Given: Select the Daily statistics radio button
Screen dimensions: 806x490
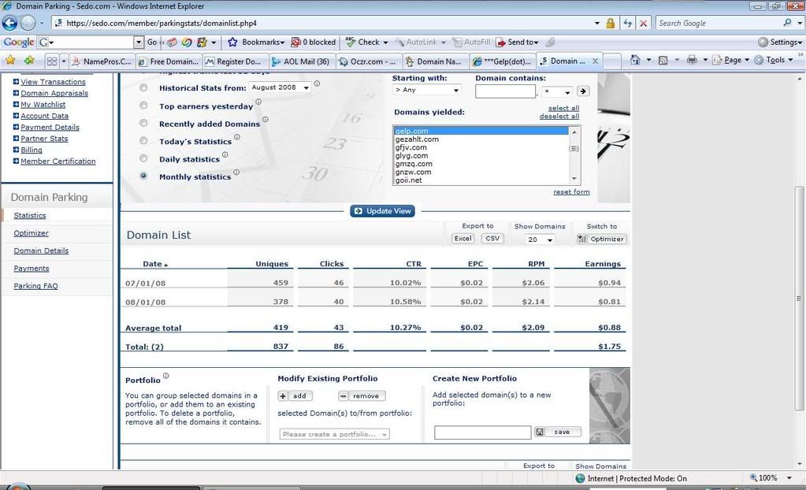Looking at the screenshot, I should pyautogui.click(x=143, y=158).
